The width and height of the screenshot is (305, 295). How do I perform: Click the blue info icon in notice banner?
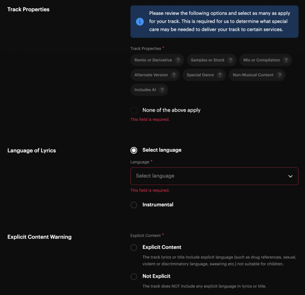tap(140, 21)
